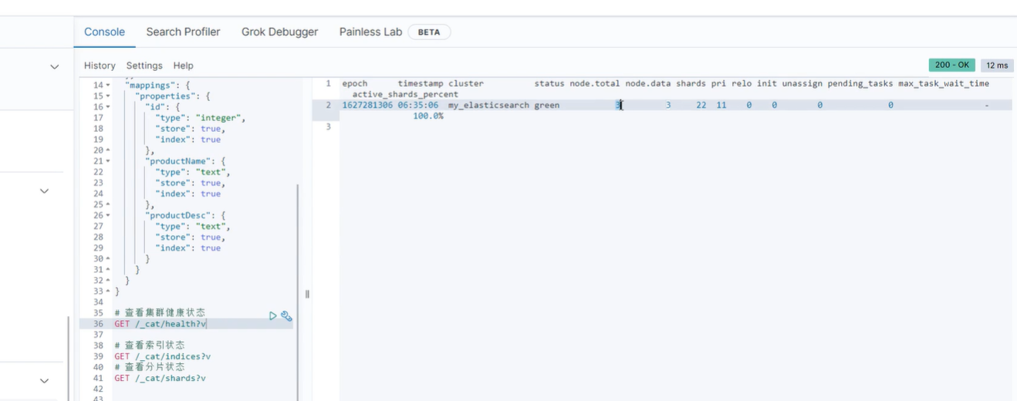Click the editor vertical scrollbar
This screenshot has height=401, width=1017.
click(x=297, y=291)
